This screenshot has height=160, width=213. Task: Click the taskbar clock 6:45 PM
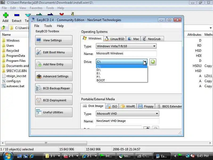[x=203, y=156]
